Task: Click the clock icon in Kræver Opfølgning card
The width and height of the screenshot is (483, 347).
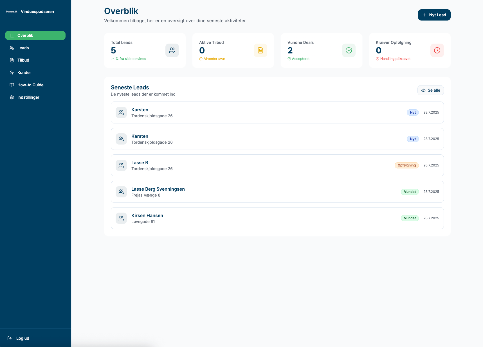Action: (x=437, y=50)
